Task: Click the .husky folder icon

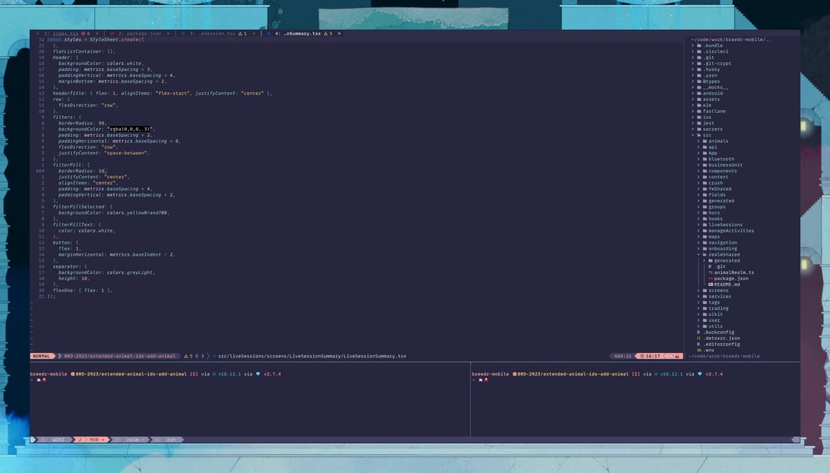Action: coord(699,69)
